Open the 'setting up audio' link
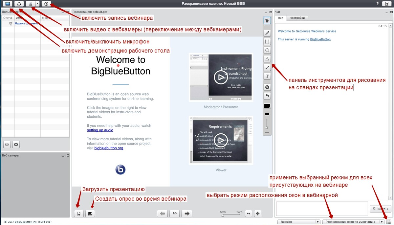 (x=100, y=130)
